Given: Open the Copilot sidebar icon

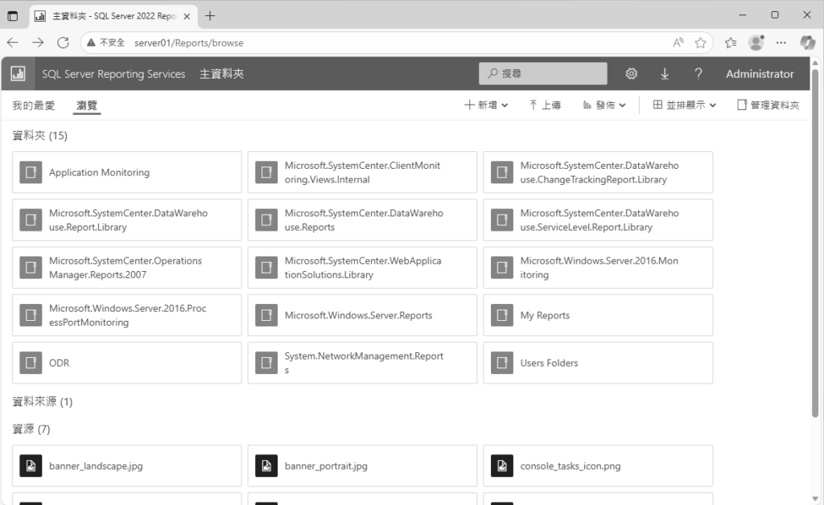Looking at the screenshot, I should click(x=807, y=43).
